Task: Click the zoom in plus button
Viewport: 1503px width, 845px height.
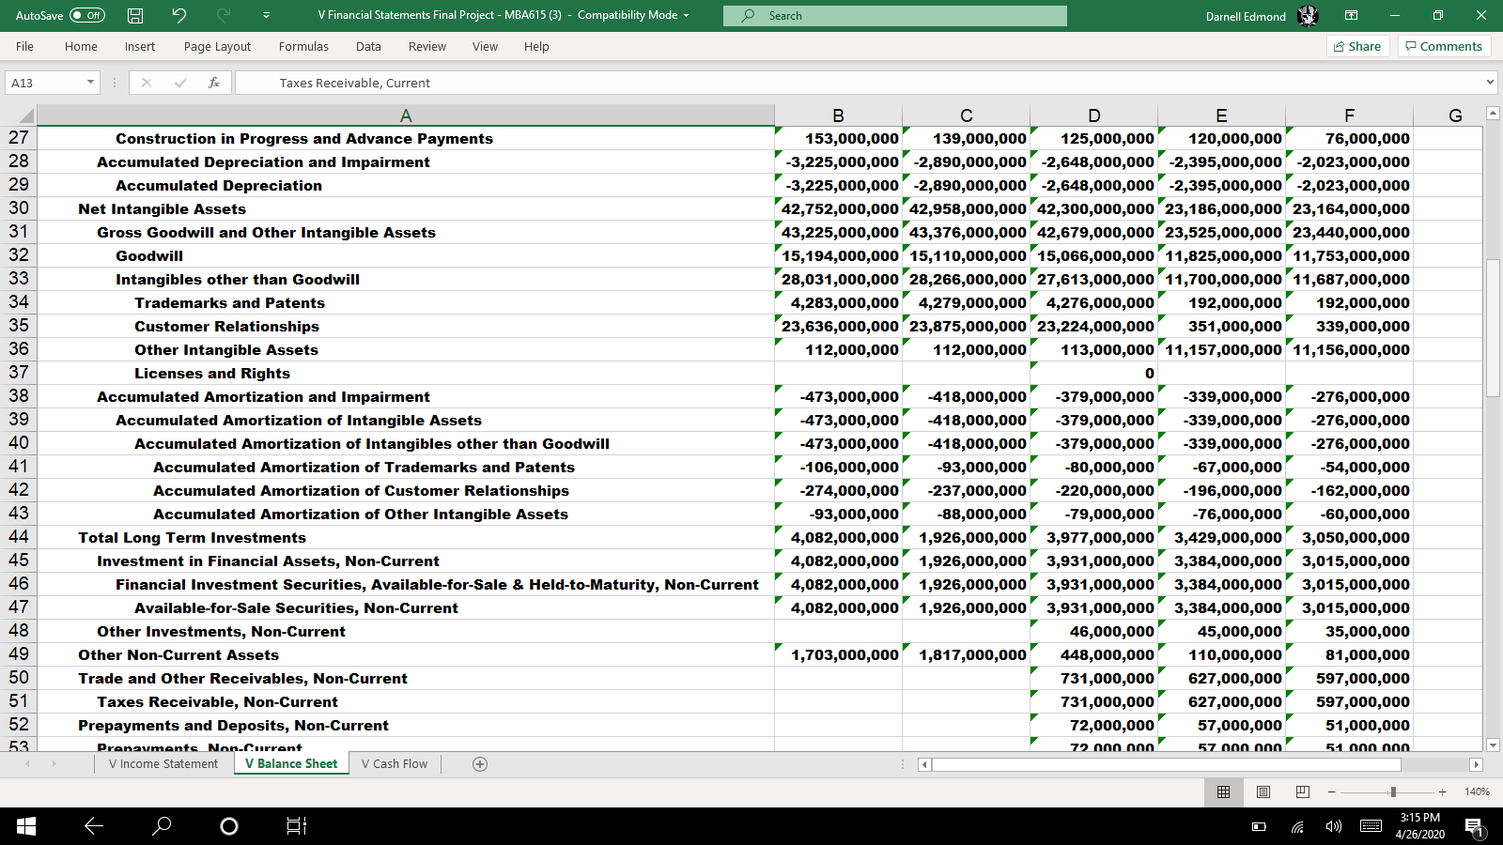Action: pos(1442,792)
